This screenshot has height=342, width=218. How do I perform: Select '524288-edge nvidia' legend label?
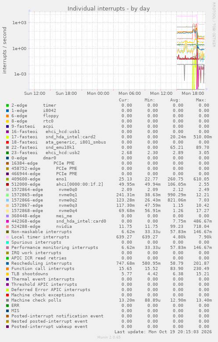(x=42, y=227)
